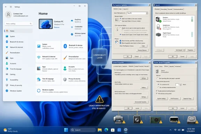This screenshot has width=201, height=134.
Task: Select 'Do not keep printed documents' radio
Action: 158,87
